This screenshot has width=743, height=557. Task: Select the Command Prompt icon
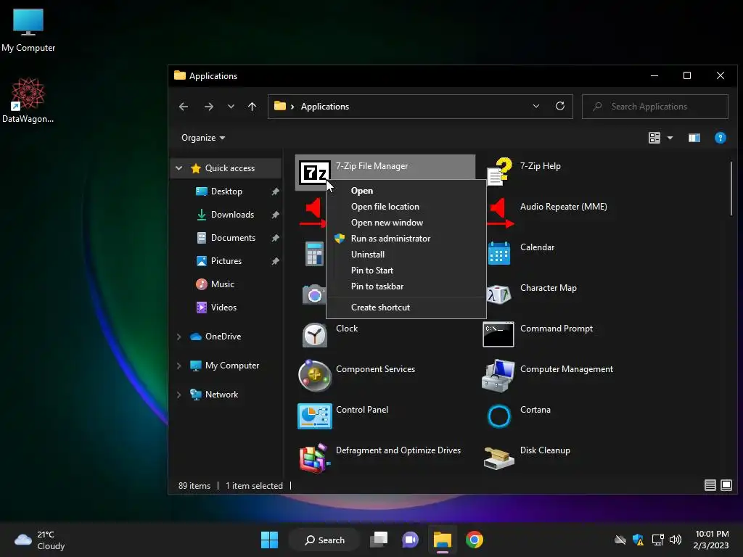click(x=498, y=334)
